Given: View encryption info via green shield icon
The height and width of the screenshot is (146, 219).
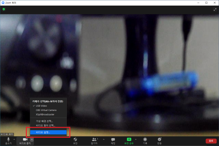Looking at the screenshot, I should tap(4, 9).
